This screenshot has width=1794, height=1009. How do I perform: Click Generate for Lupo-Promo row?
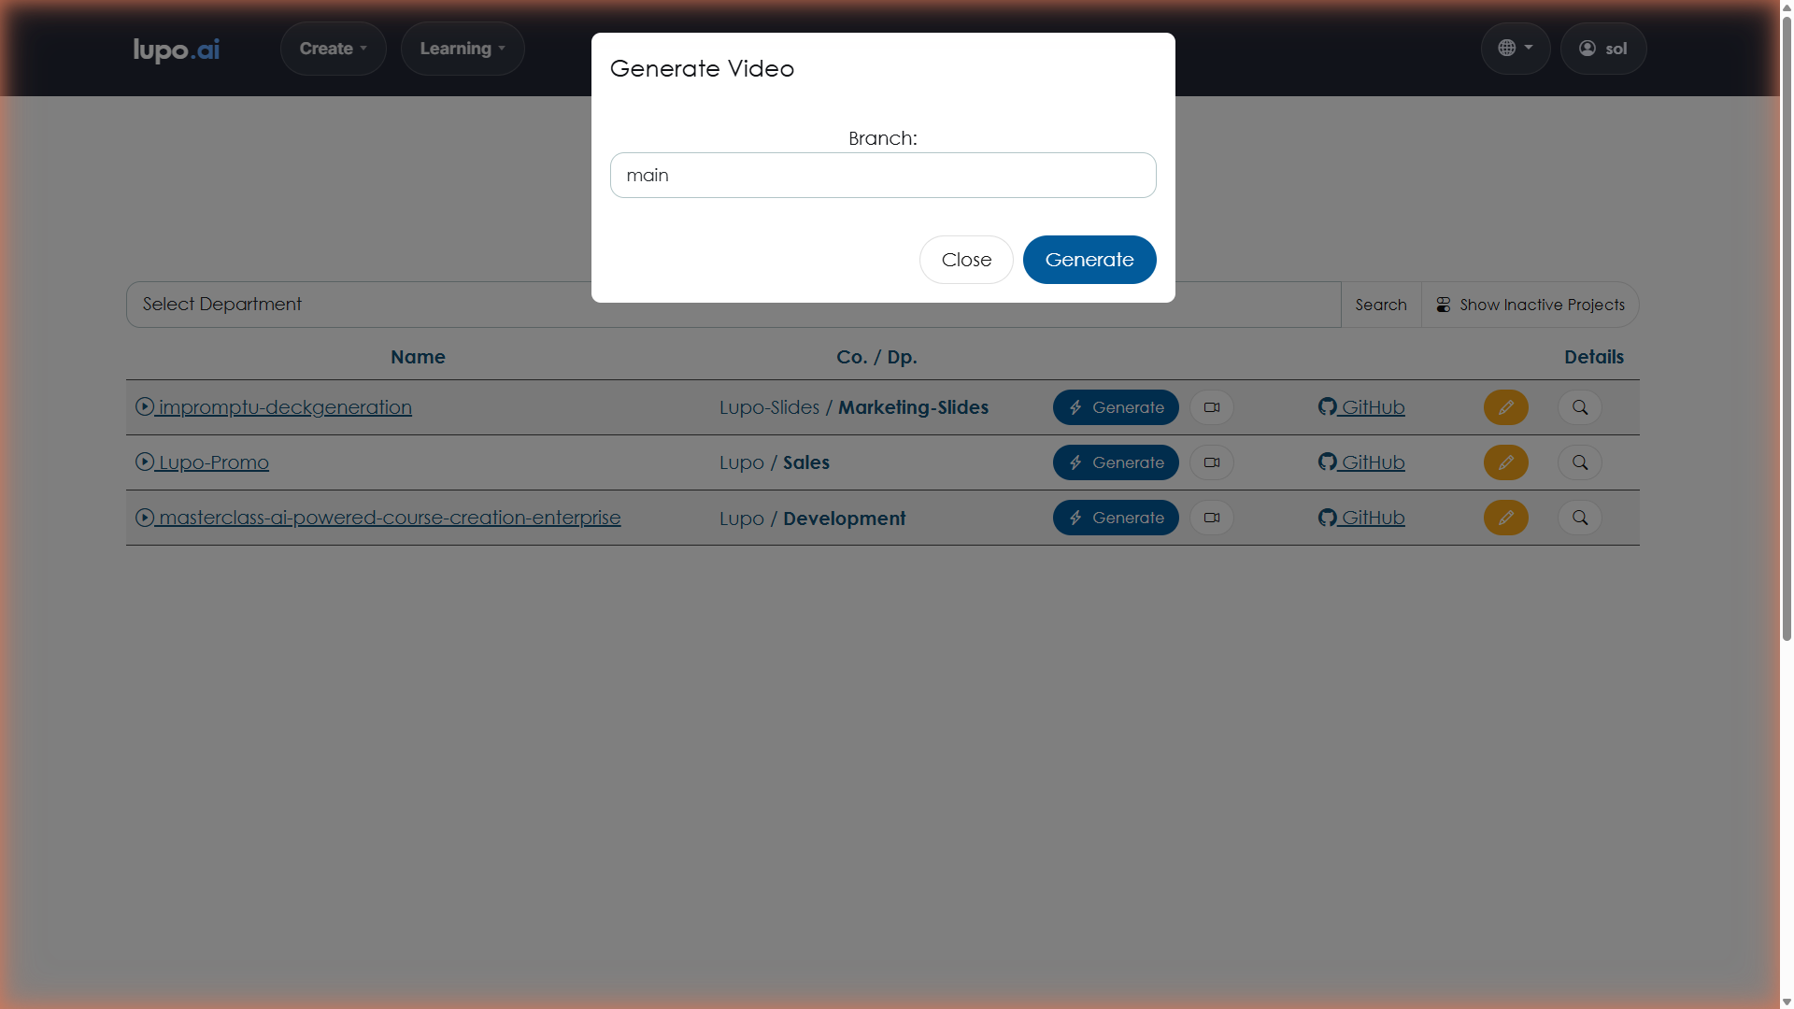(1116, 462)
